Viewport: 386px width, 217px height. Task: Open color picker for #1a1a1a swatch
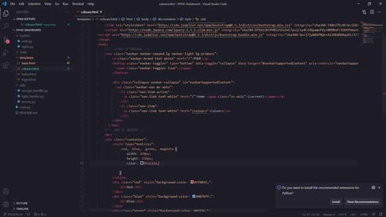tap(142, 163)
